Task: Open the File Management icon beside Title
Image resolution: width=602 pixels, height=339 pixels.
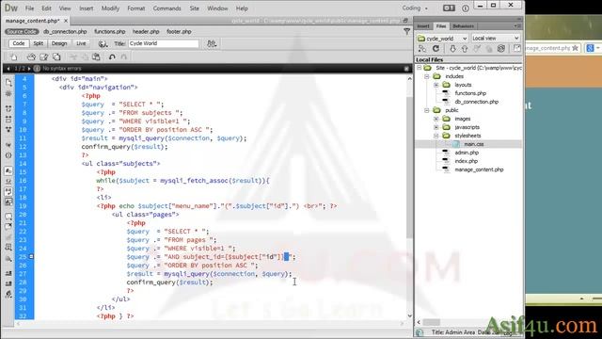Action: pos(212,44)
